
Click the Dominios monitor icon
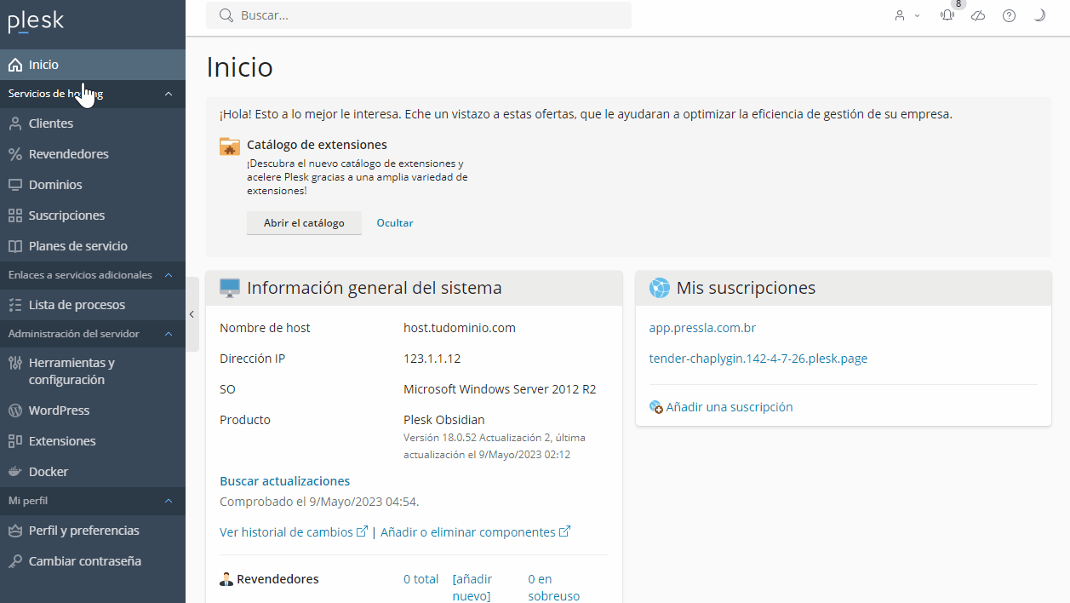(14, 185)
